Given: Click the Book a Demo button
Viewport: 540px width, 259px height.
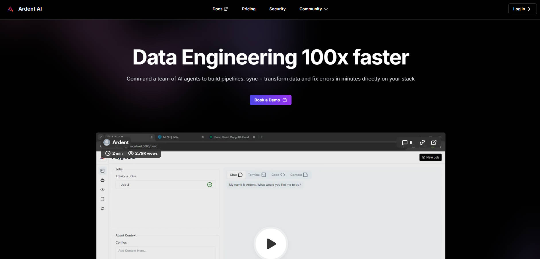Looking at the screenshot, I should pyautogui.click(x=270, y=100).
